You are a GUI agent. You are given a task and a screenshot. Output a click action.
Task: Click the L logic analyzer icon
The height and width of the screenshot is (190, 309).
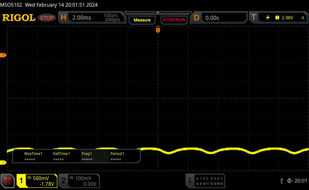(x=190, y=180)
